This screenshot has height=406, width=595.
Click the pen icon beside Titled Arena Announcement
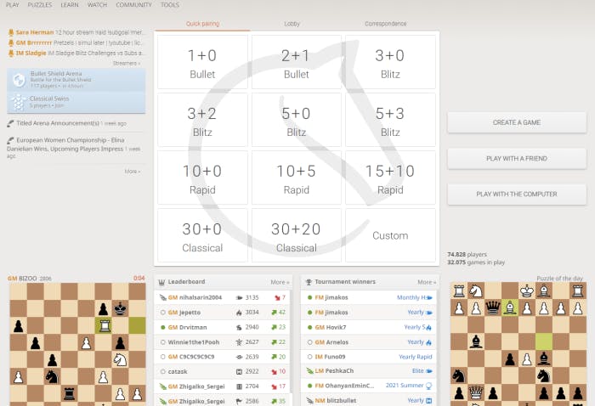click(x=10, y=122)
